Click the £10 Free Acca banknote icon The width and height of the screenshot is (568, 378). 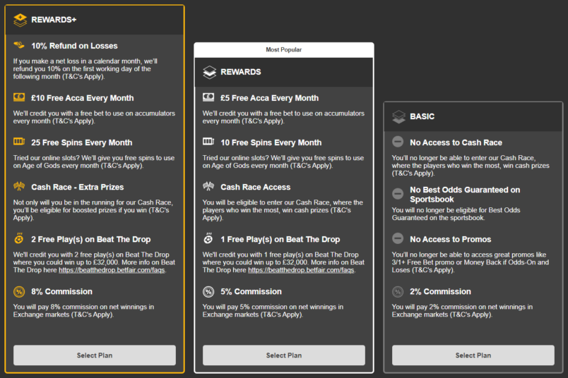pos(19,97)
